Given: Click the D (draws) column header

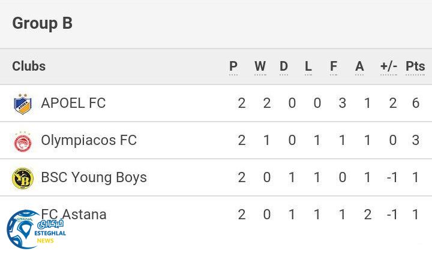Looking at the screenshot, I should pos(284,66).
